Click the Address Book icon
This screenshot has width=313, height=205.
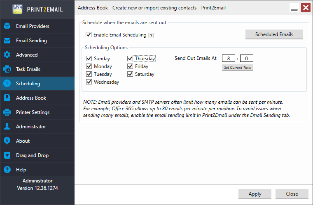(7, 98)
